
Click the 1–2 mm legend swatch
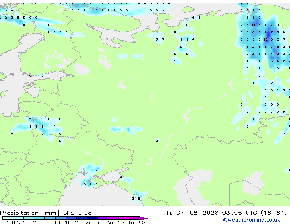click(29, 218)
